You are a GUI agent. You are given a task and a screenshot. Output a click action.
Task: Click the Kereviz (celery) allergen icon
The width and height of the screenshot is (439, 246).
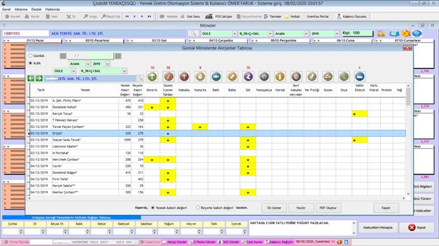tap(152, 77)
